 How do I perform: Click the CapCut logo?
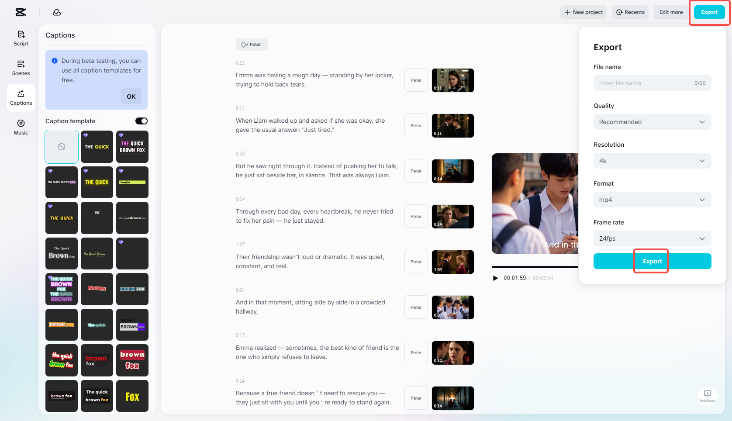[20, 12]
